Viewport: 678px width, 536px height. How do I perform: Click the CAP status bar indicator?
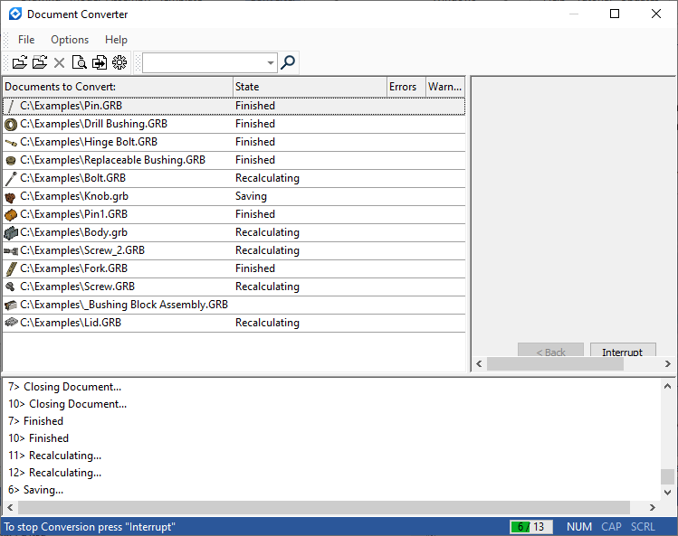[611, 527]
